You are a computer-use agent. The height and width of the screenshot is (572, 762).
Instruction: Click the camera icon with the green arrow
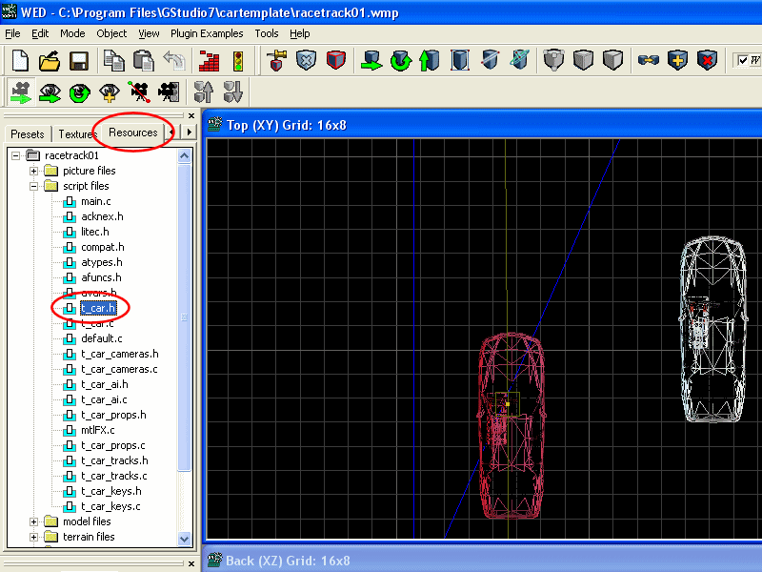pyautogui.click(x=21, y=92)
